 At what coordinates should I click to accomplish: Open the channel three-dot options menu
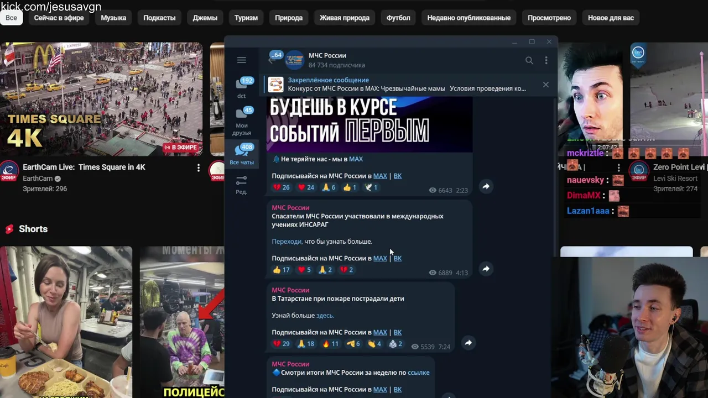click(x=546, y=60)
